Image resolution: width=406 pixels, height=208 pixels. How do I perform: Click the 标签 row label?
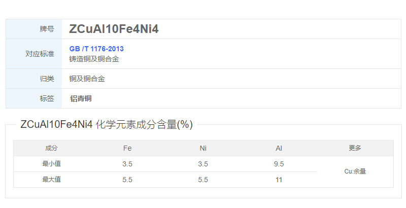point(47,98)
